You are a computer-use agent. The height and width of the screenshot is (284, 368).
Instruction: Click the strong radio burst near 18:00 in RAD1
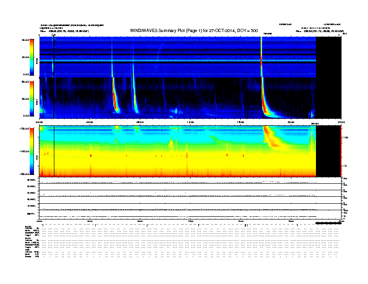(265, 103)
